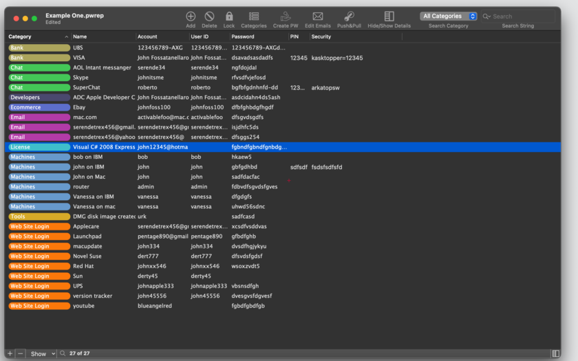Open the Create PW generator icon
Viewport: 578px width, 361px height.
(286, 17)
